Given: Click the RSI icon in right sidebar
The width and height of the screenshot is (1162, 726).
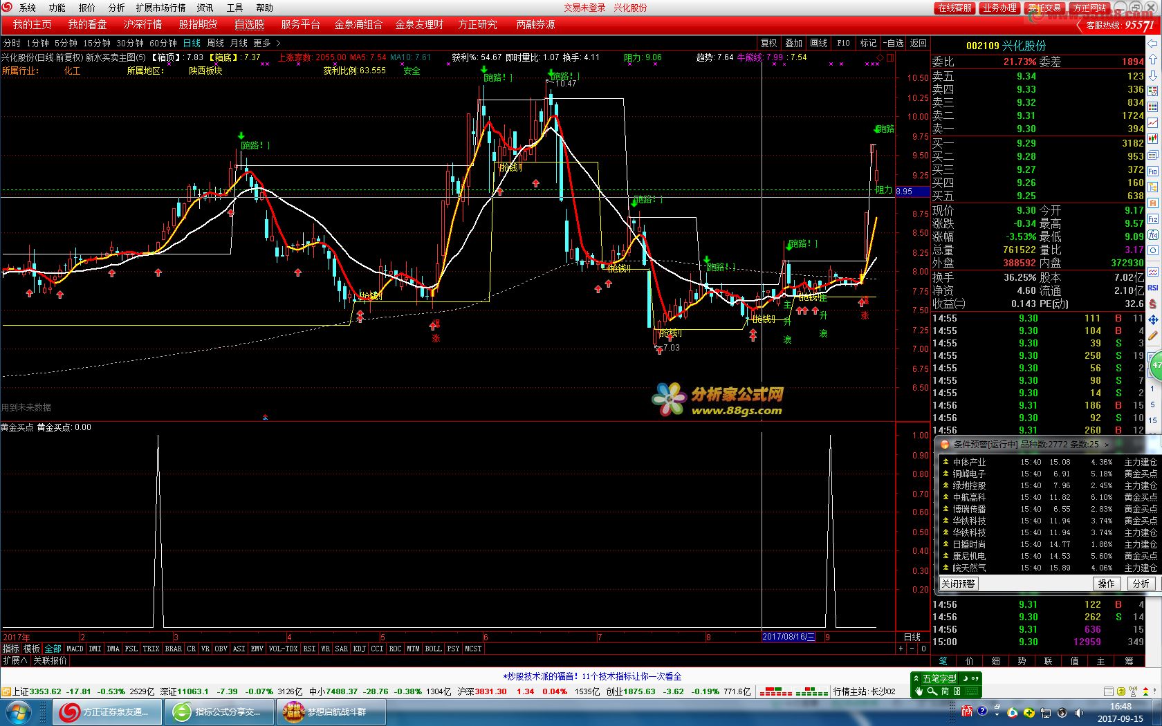Looking at the screenshot, I should [x=1153, y=288].
